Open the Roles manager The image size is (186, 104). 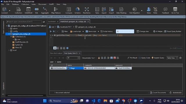click(155, 10)
